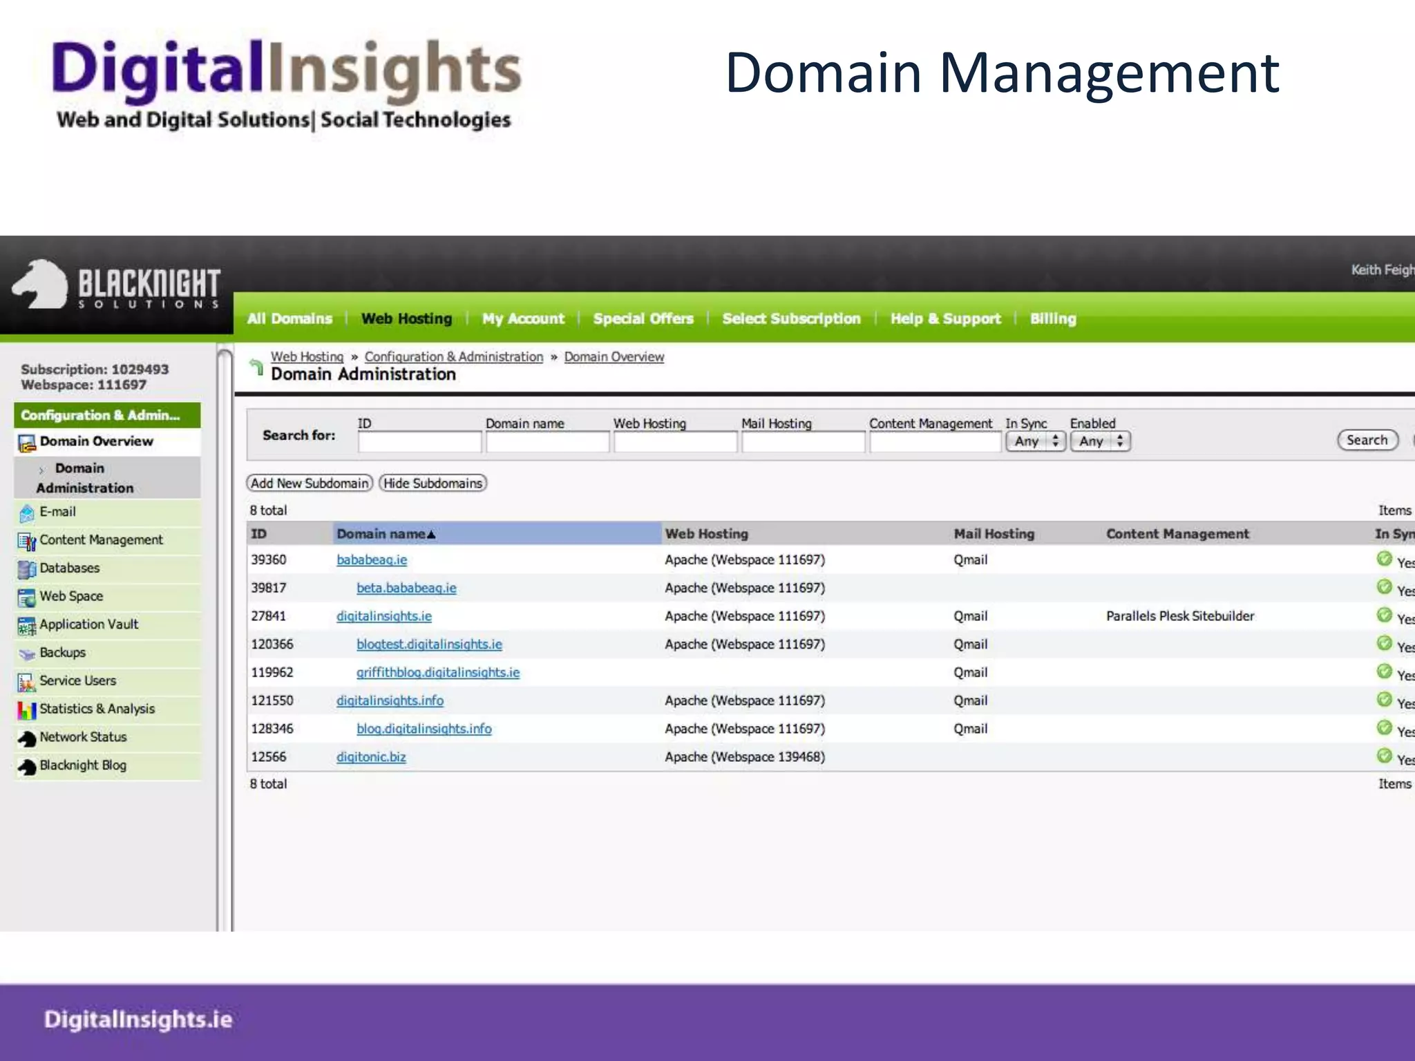1415x1061 pixels.
Task: Click green back arrow beside Domain Administration
Action: tap(256, 367)
